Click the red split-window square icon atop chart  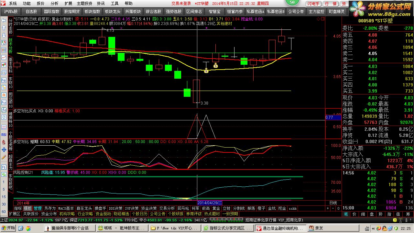click(x=322, y=19)
